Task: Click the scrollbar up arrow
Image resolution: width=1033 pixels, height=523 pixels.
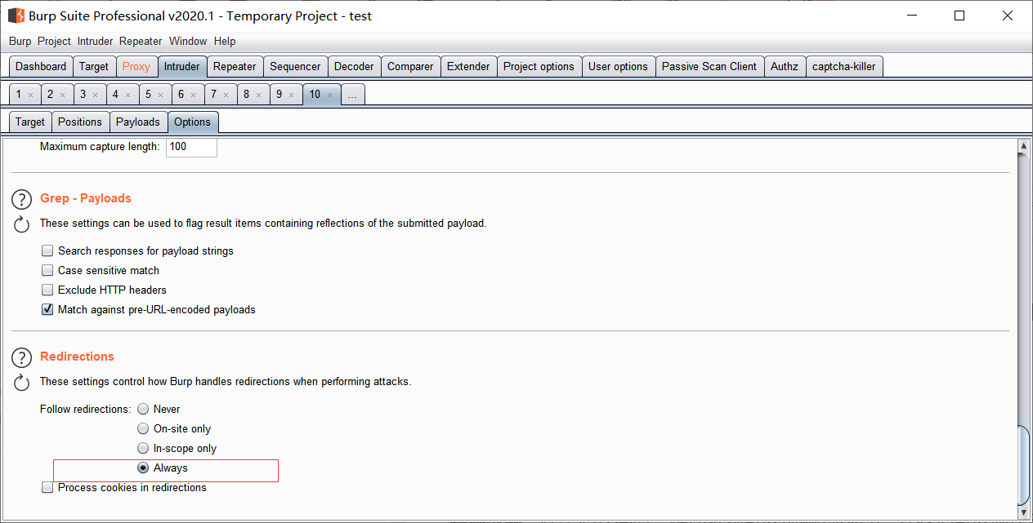Action: [1022, 146]
